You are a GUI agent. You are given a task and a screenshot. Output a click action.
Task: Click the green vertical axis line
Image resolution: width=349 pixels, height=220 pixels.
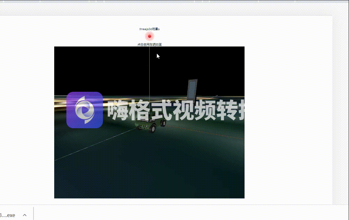[149, 76]
